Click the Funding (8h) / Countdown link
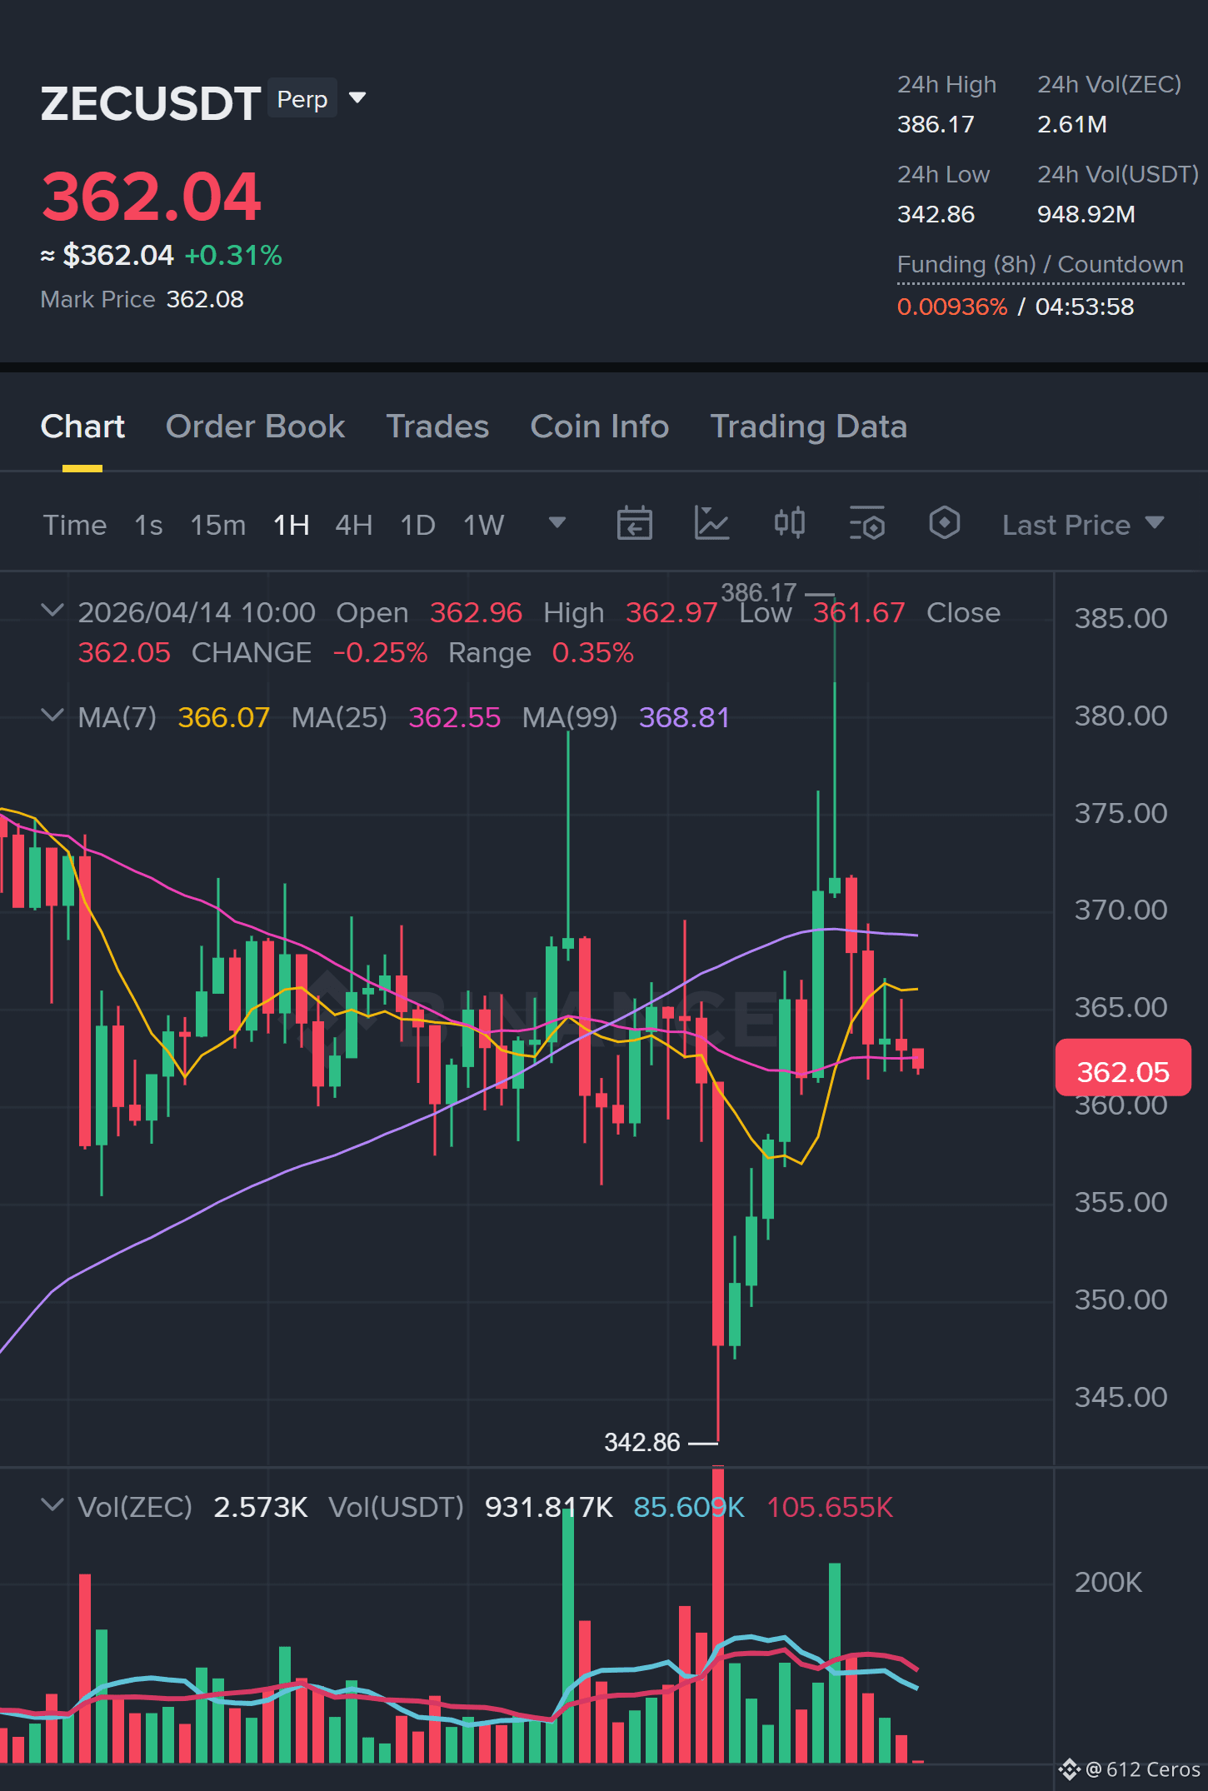1208x1791 pixels. tap(1040, 265)
